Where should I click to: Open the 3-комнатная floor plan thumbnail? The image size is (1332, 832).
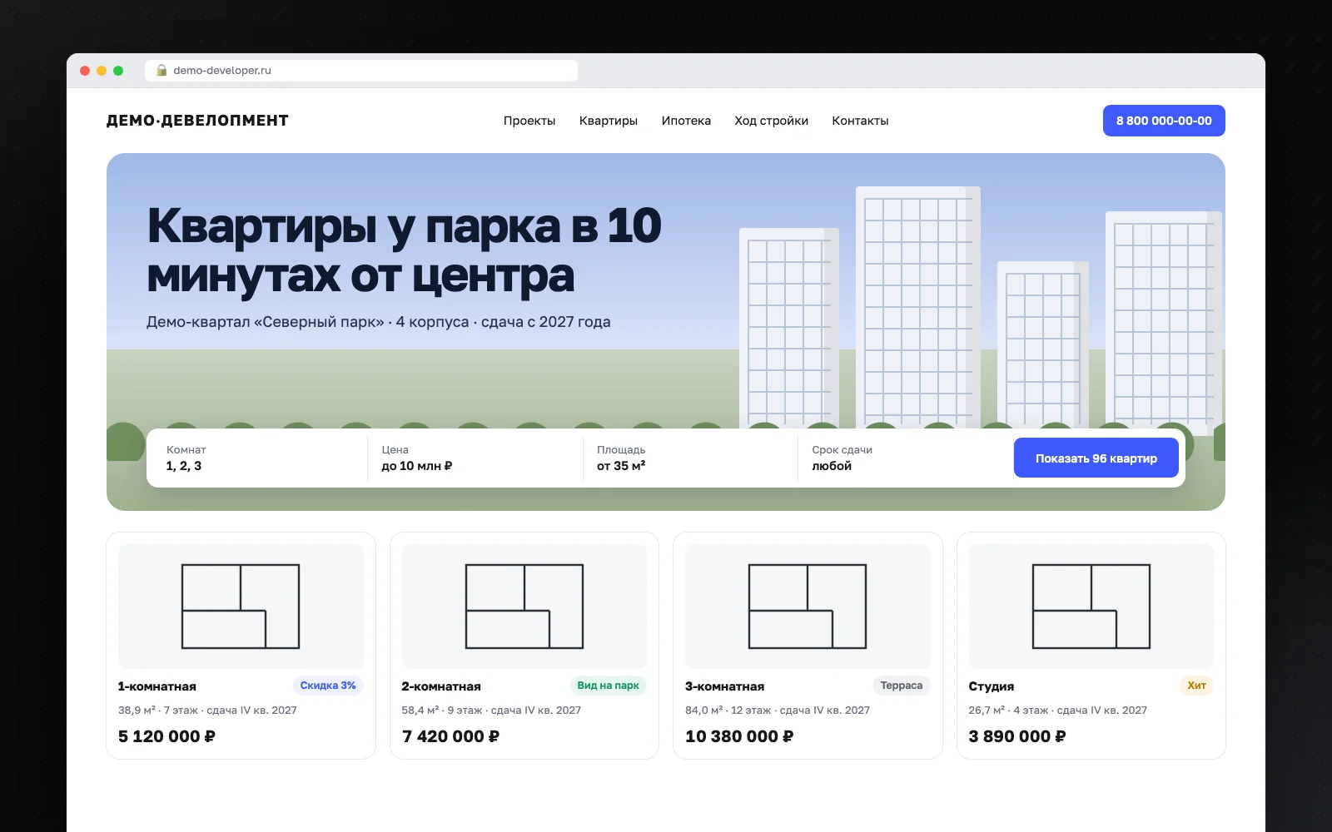pyautogui.click(x=808, y=606)
